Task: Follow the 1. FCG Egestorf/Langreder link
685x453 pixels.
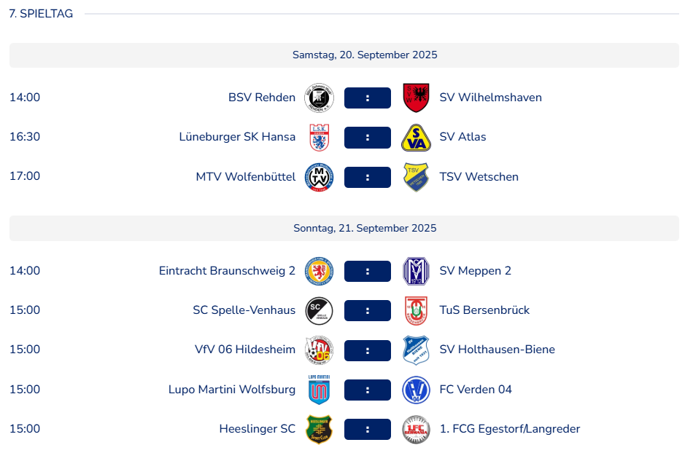Action: coord(510,428)
